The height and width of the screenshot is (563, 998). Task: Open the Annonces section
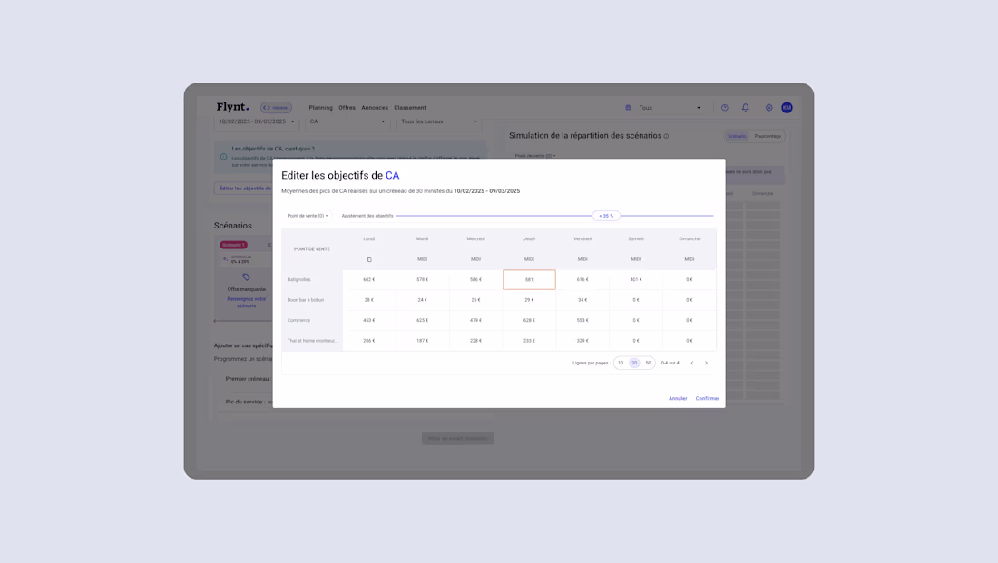[x=374, y=107]
